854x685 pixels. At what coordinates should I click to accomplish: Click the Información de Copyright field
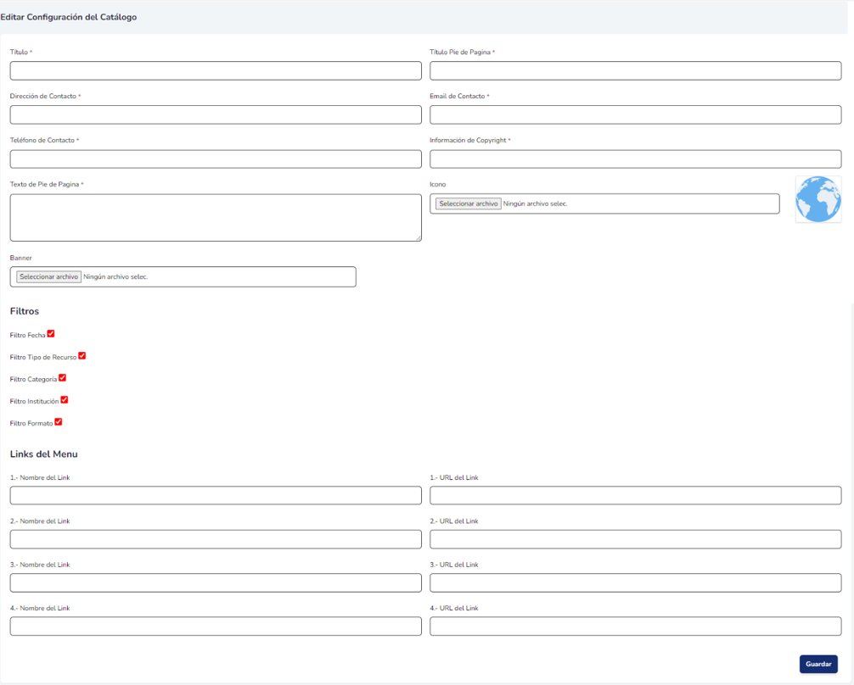pyautogui.click(x=635, y=159)
